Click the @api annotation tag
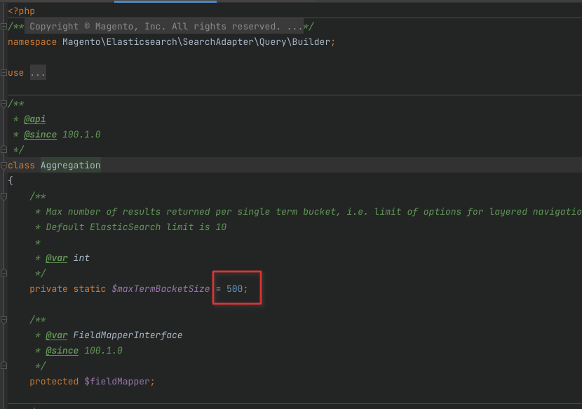This screenshot has width=582, height=409. pos(35,119)
